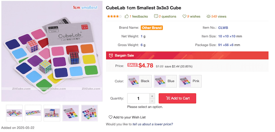
Task: Show the first product thumbnail image
Action: [x=14, y=113]
